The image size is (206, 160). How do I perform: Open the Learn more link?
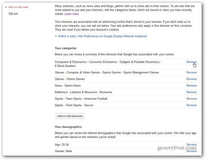click(72, 14)
